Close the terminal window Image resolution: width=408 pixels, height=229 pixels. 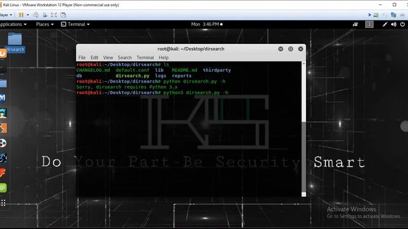click(300, 49)
